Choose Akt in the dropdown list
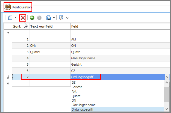 point(118,91)
